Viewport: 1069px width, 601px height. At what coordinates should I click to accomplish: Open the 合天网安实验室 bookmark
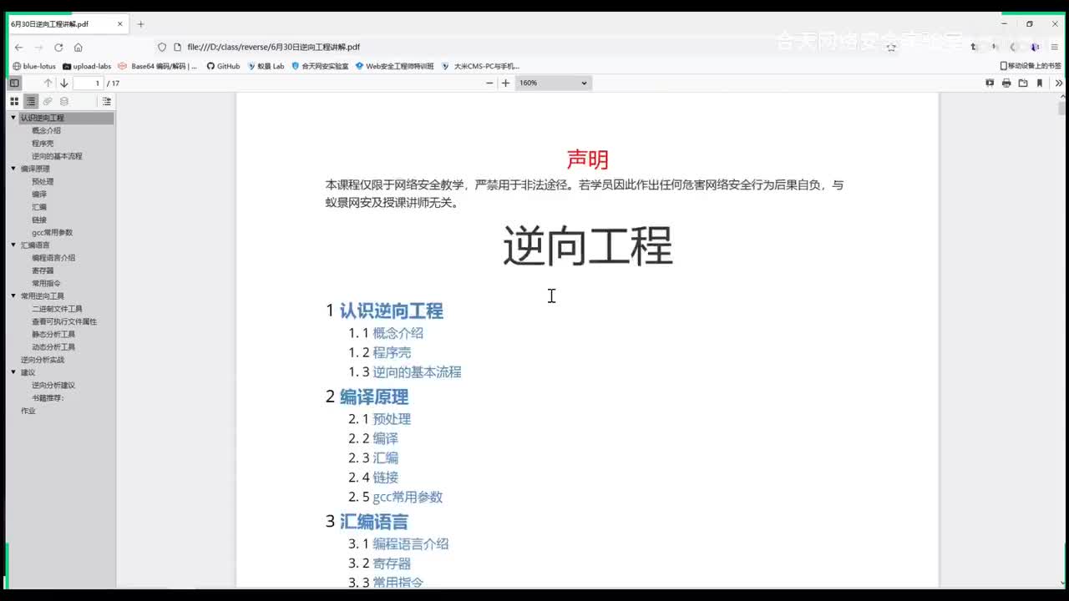320,66
